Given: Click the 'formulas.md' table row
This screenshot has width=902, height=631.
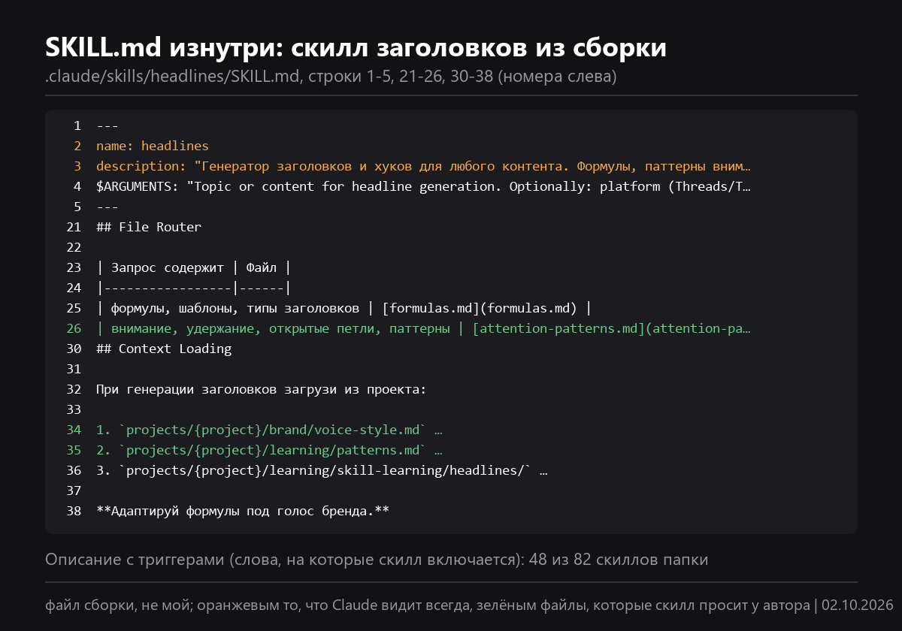Looking at the screenshot, I should pyautogui.click(x=344, y=308).
